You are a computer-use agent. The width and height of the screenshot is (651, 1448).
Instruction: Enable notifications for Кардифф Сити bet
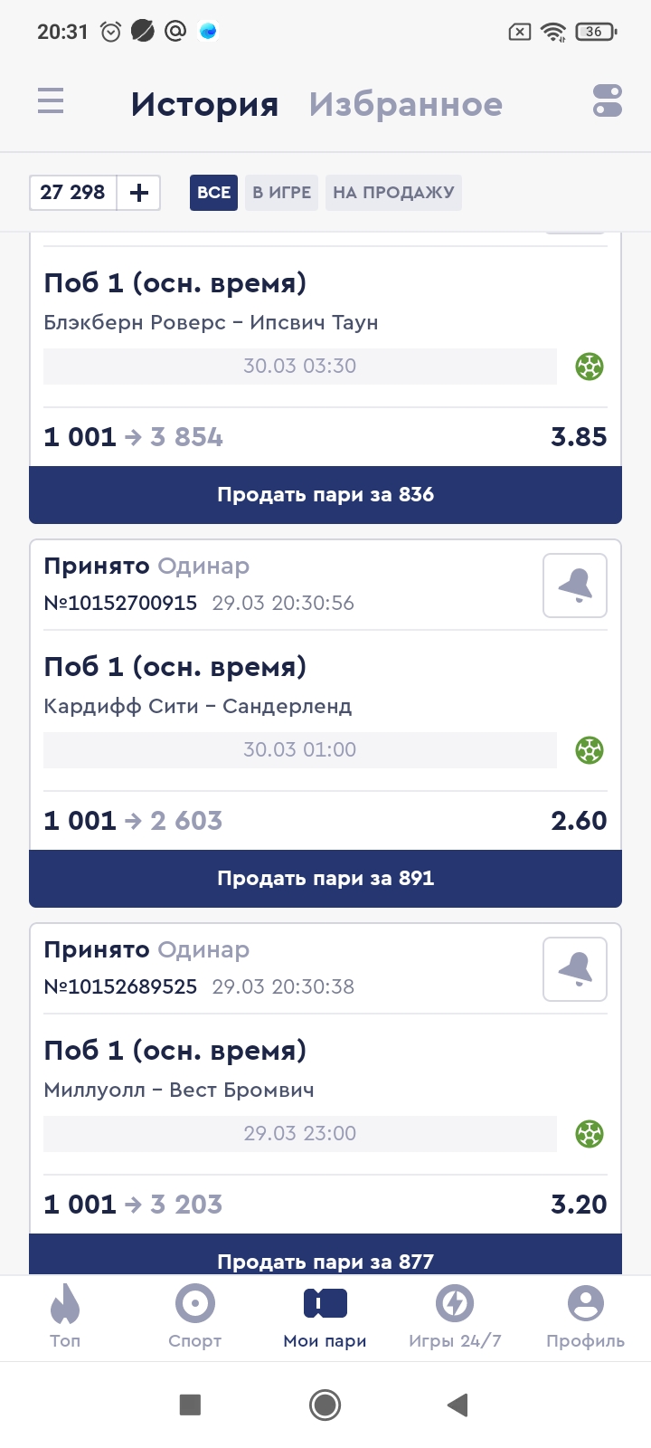(x=575, y=586)
